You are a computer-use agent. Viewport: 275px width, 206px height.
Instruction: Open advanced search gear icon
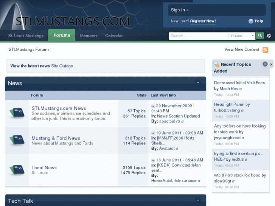tap(269, 36)
